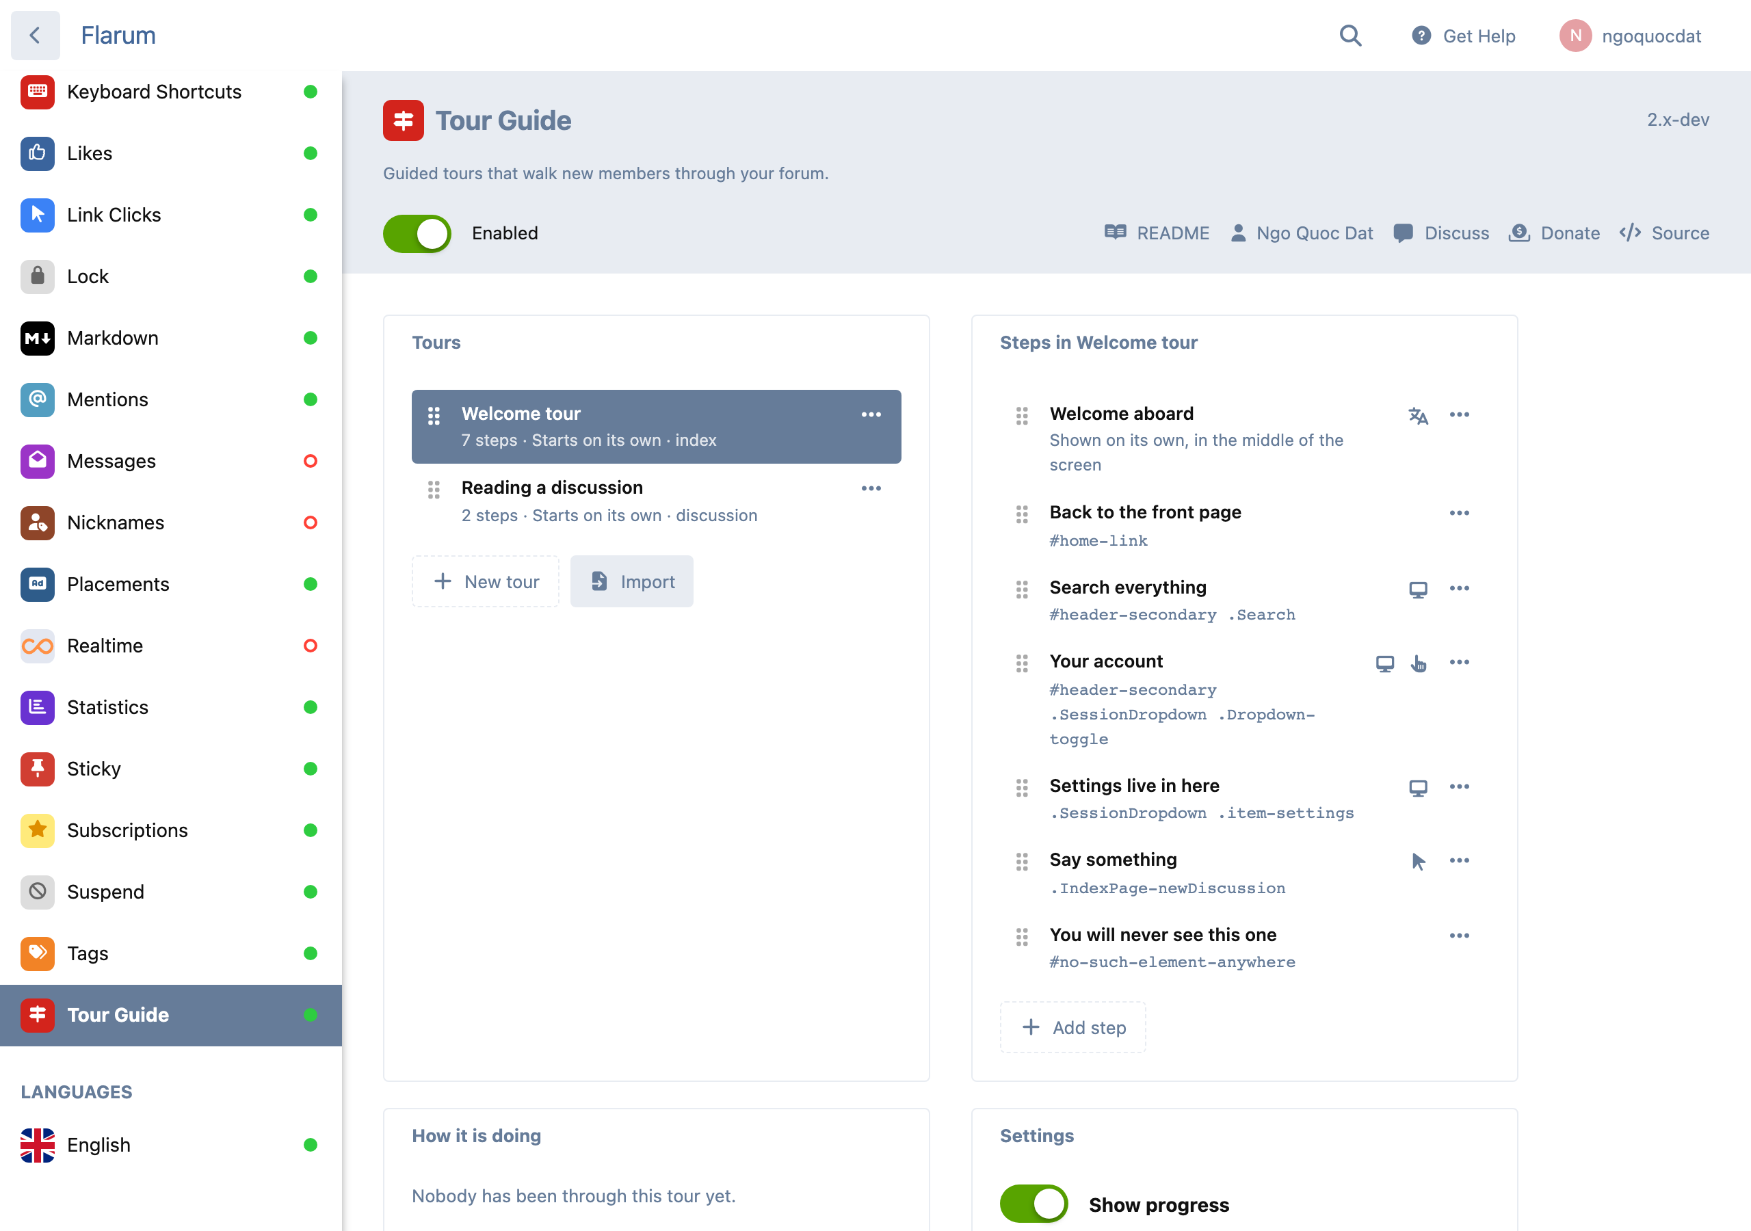Image resolution: width=1751 pixels, height=1231 pixels.
Task: Click the red status dot for Nicknames
Action: click(311, 522)
